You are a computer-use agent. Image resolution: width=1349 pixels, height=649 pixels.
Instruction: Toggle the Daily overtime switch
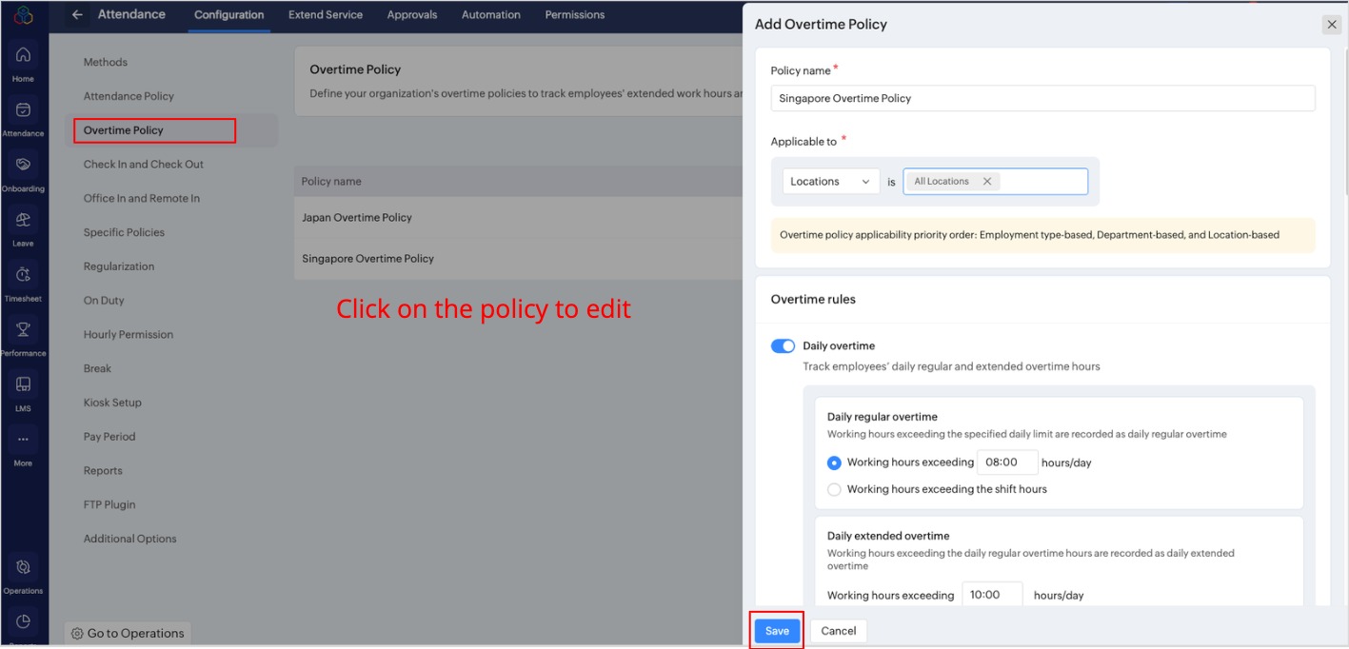coord(783,346)
